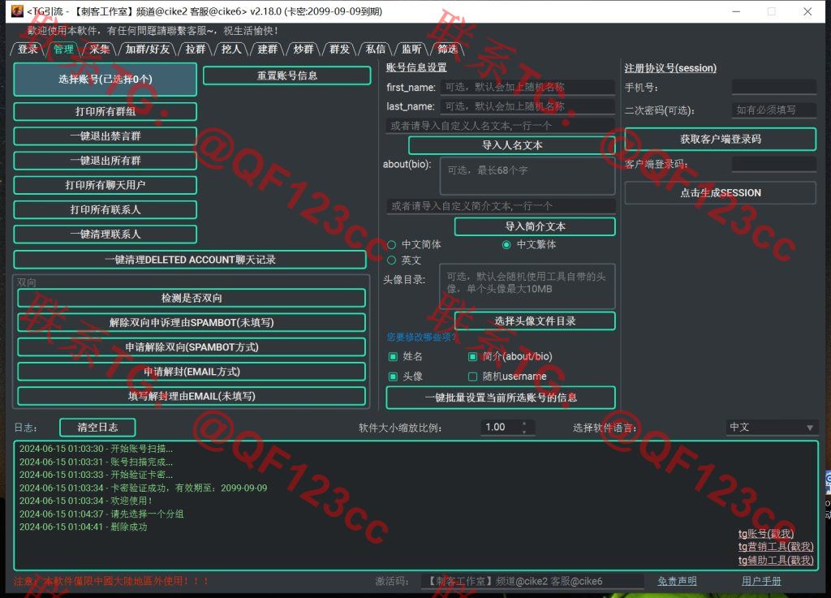
Task: Click the app icon in title bar
Action: point(17,11)
